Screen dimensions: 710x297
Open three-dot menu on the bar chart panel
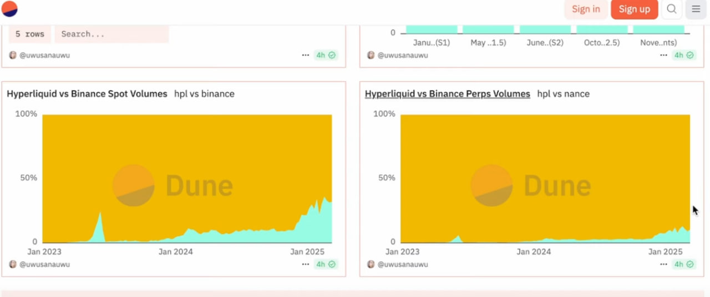click(x=664, y=55)
